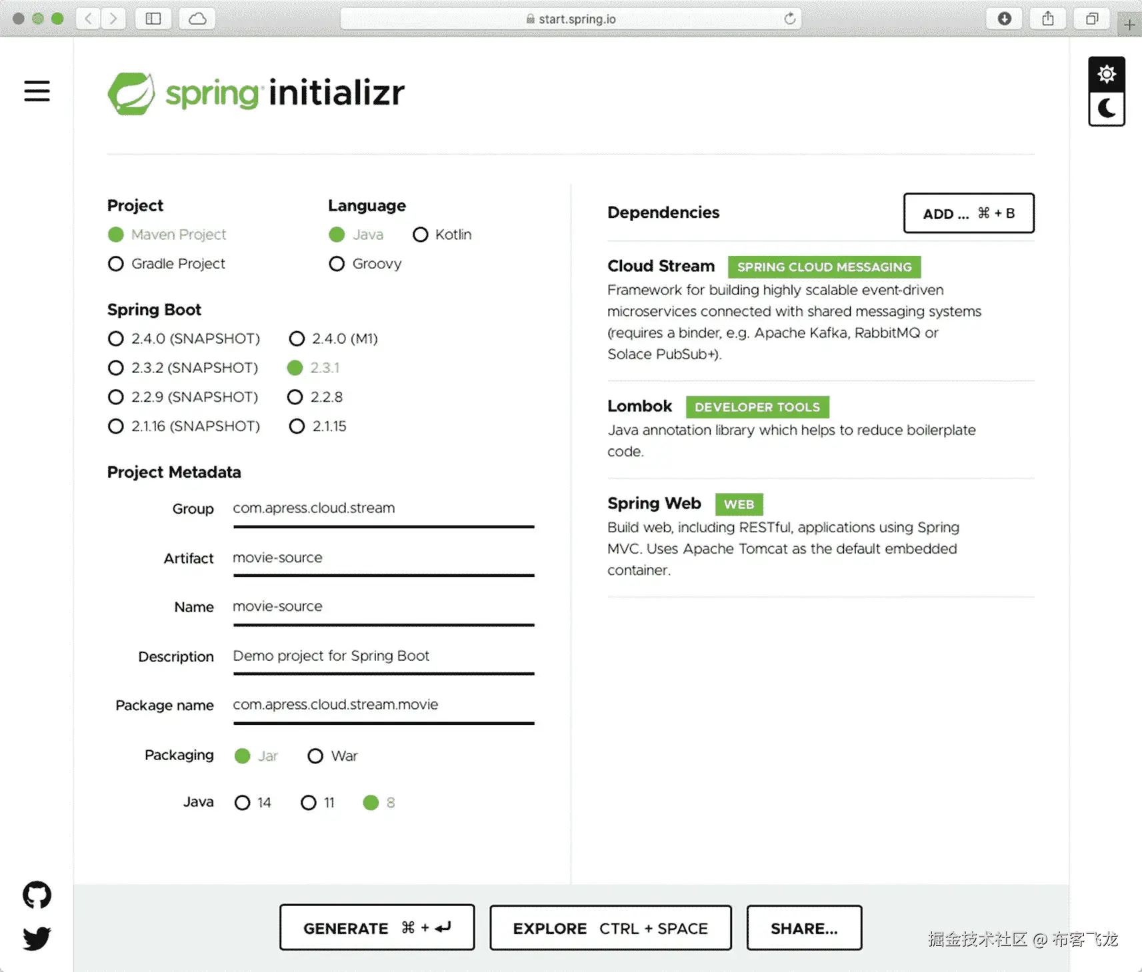The height and width of the screenshot is (972, 1142).
Task: Choose Kotlin language
Action: pos(442,235)
